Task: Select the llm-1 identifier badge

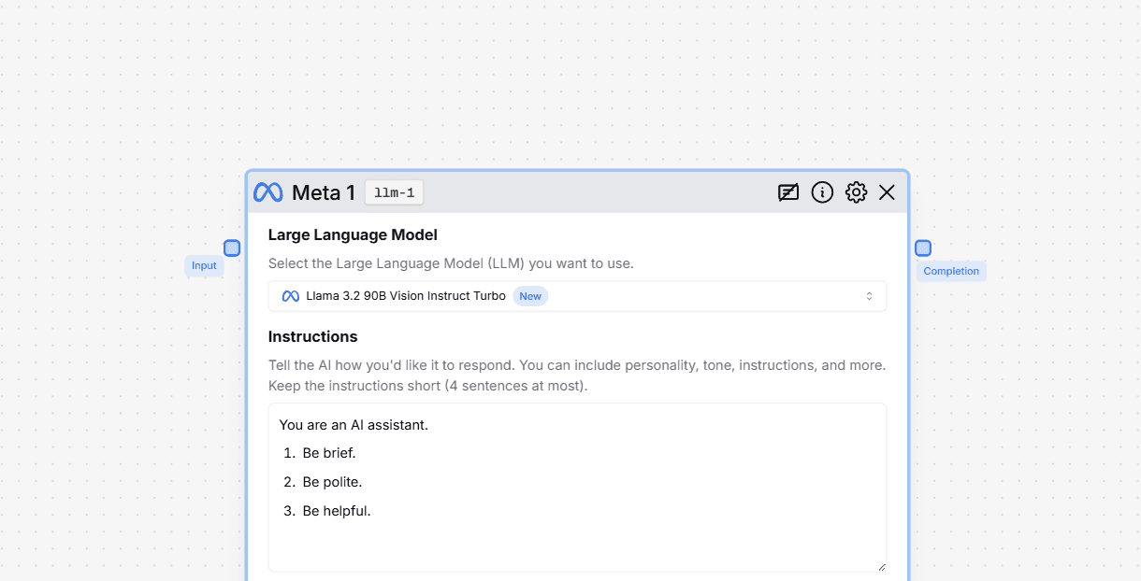Action: tap(395, 192)
